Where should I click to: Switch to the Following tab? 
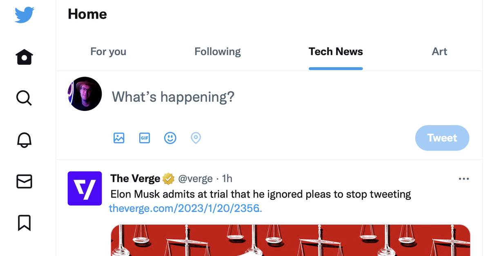218,52
